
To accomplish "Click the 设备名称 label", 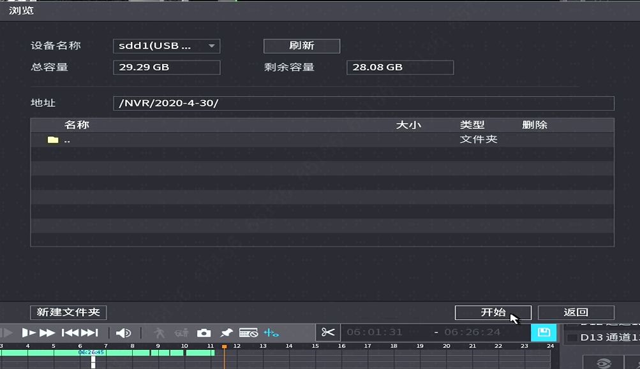I will 56,46.
